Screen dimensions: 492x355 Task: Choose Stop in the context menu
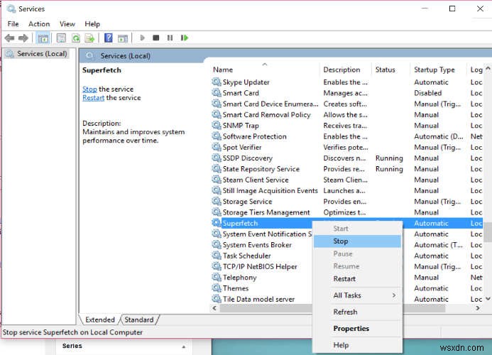(357, 241)
